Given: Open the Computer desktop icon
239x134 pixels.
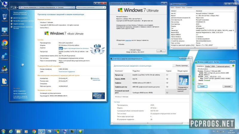Looking at the screenshot, I should [x=4, y=5].
